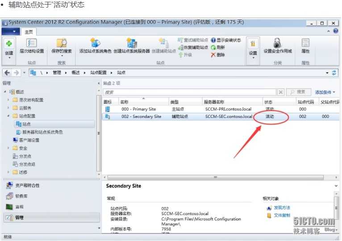Screen dimensions: 342x241
Task: Expand the 安全 (Security) folder
Action: coord(8,148)
